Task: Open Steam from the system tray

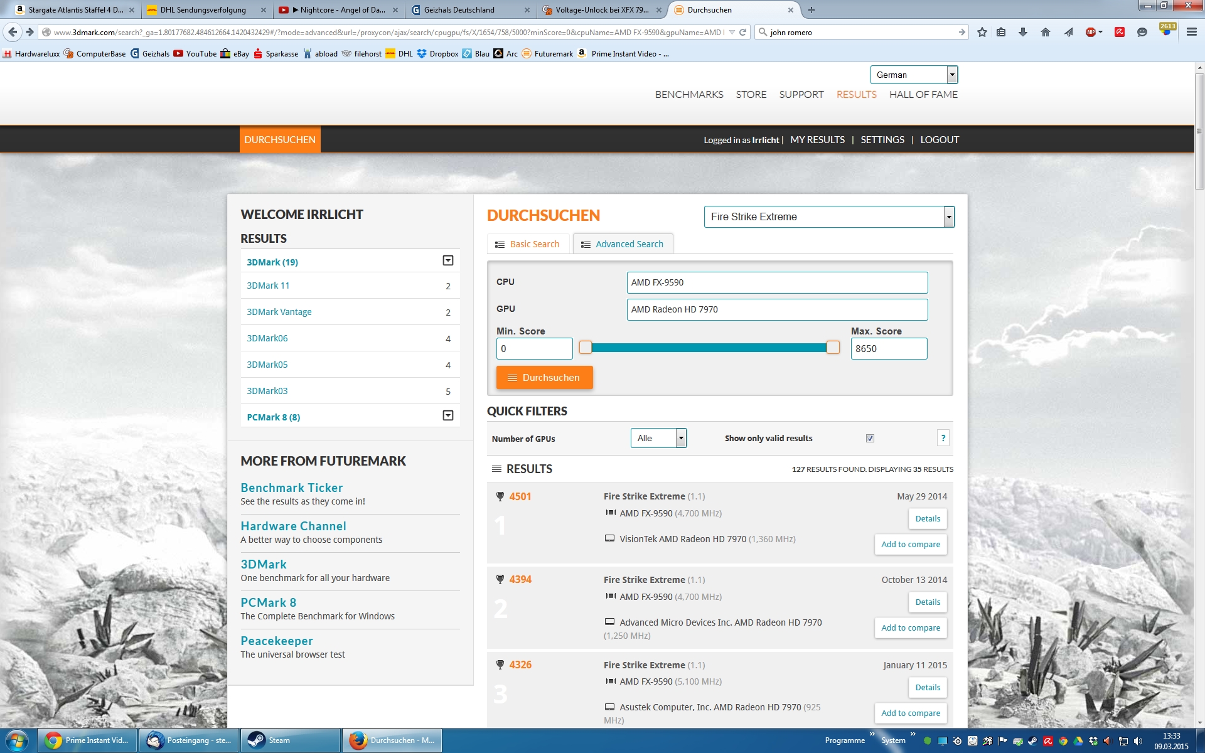Action: pyautogui.click(x=1032, y=742)
